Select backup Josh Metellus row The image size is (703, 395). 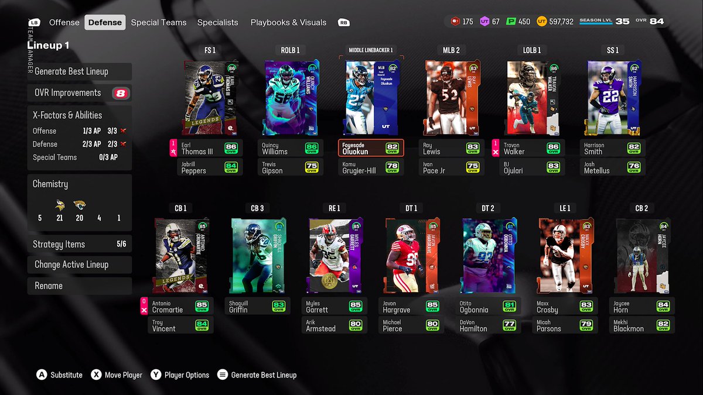click(612, 167)
